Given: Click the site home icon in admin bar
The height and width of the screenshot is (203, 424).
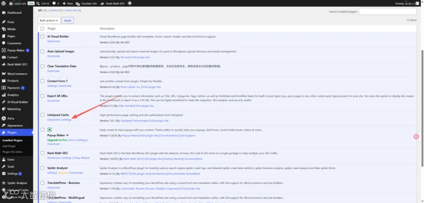Looking at the screenshot, I should [11, 3].
